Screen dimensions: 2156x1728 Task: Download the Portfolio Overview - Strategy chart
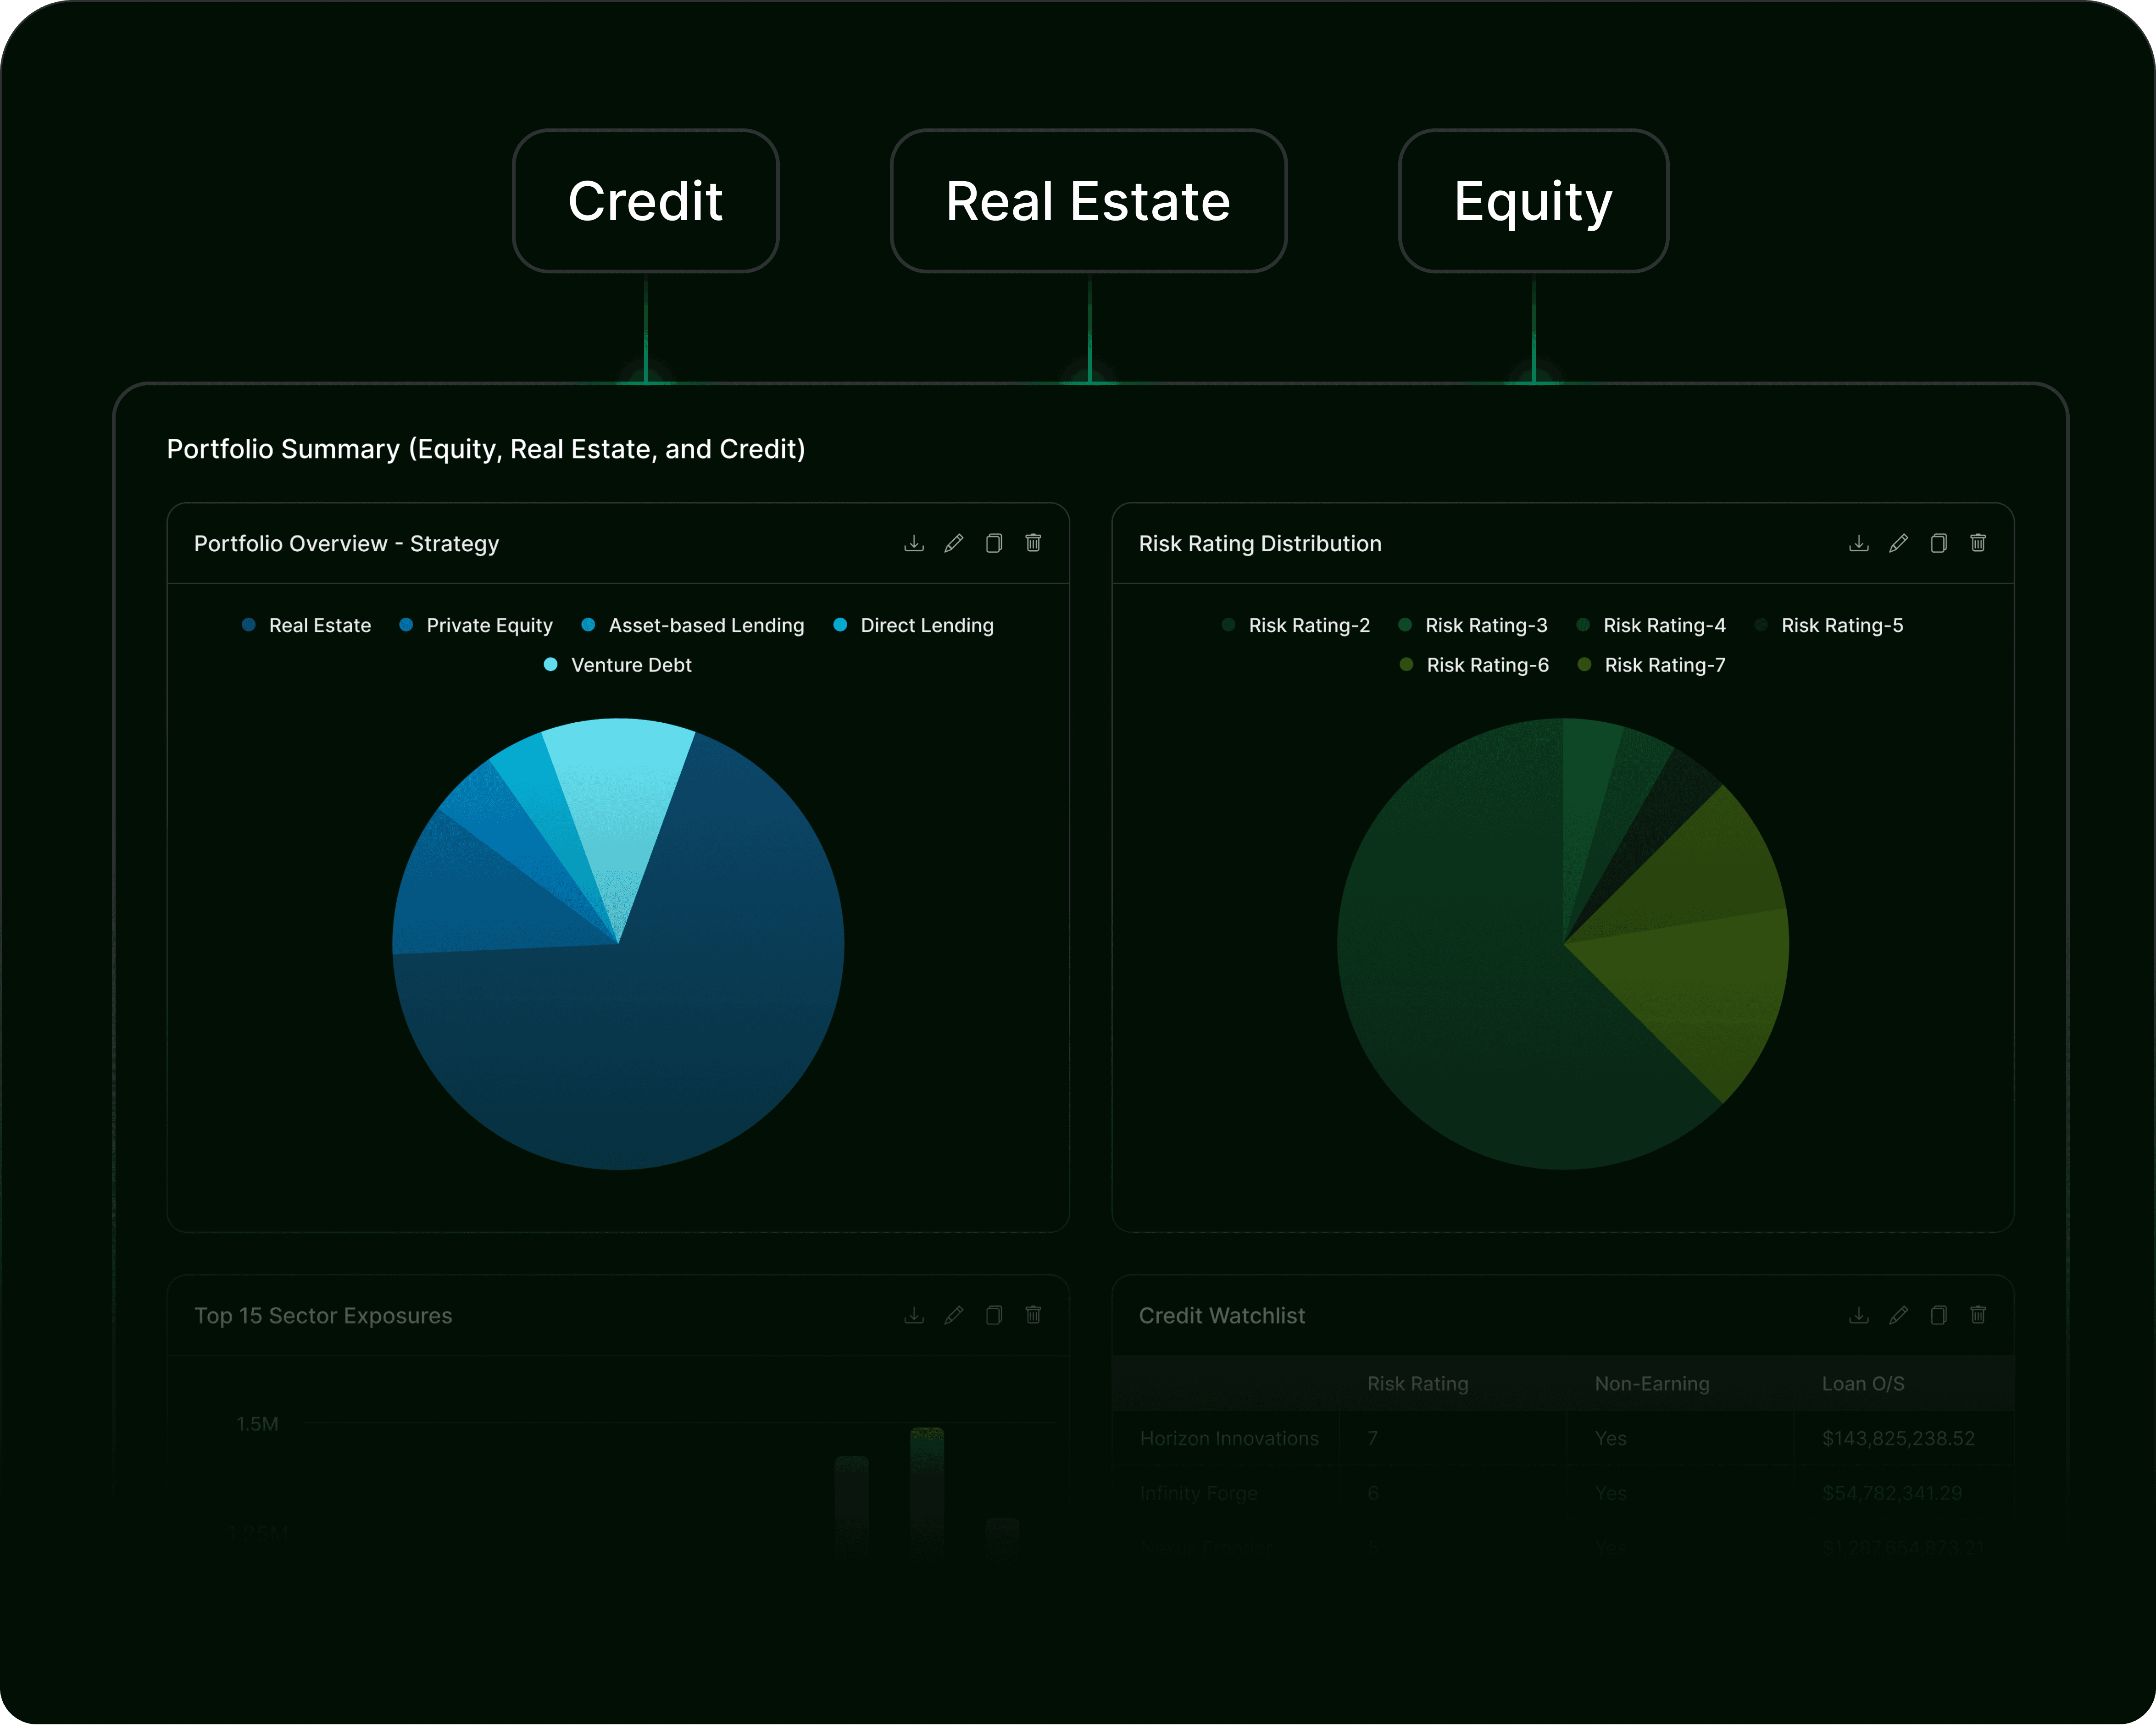point(913,543)
